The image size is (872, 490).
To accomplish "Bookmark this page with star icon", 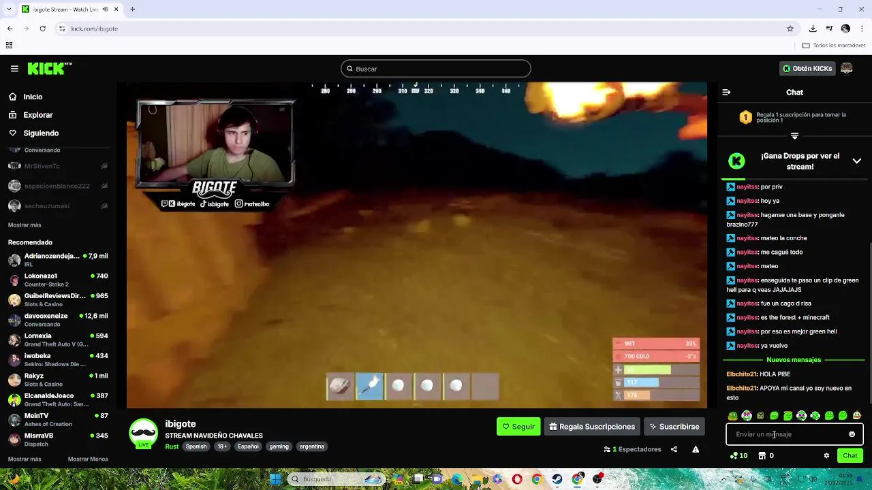I will (790, 29).
